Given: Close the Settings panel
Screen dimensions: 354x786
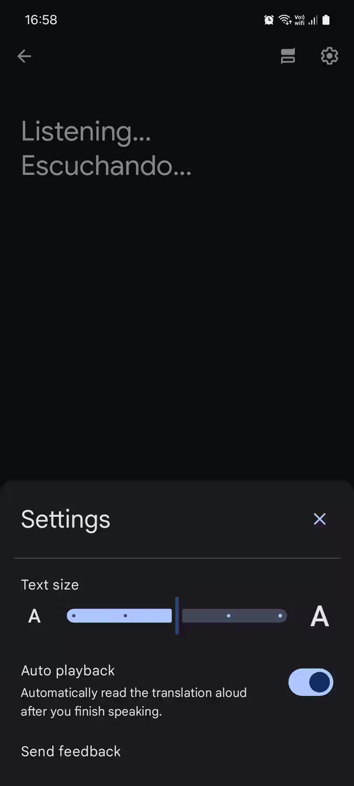Looking at the screenshot, I should coord(319,519).
